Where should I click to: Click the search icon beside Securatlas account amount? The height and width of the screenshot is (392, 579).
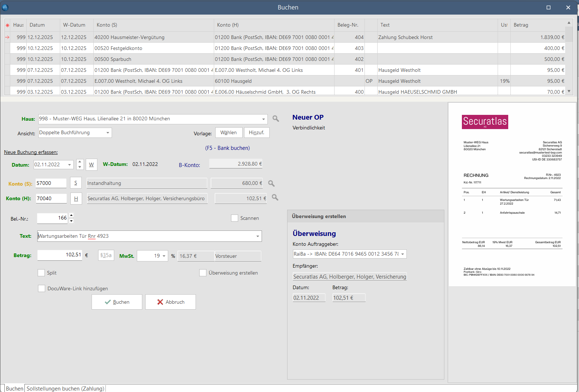275,197
